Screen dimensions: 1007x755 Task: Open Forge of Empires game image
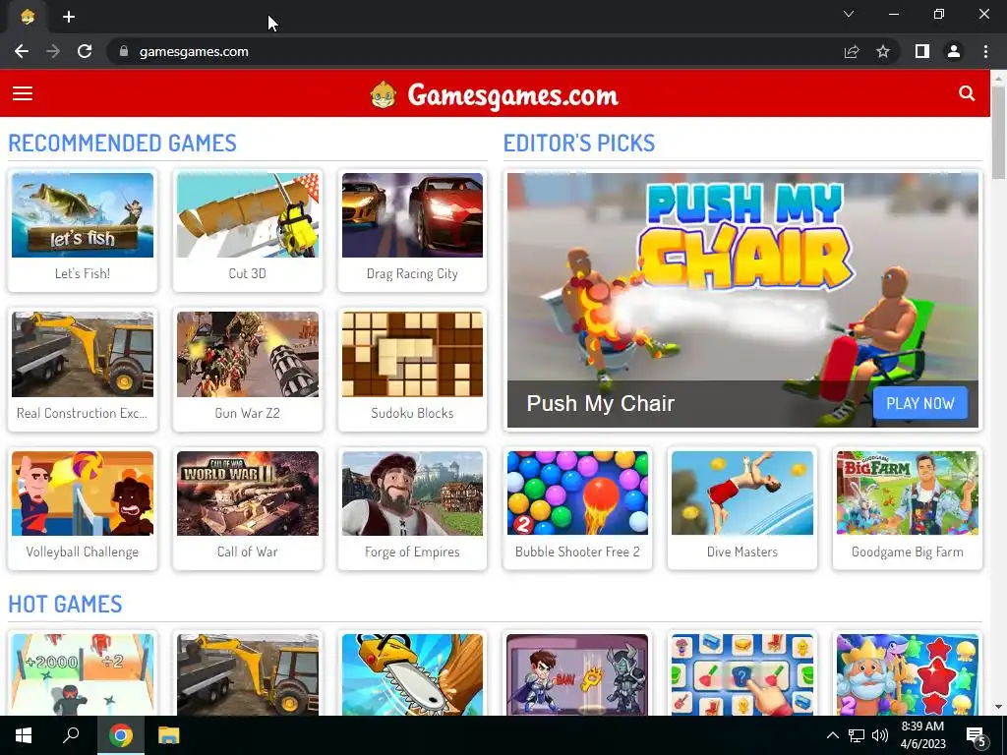tap(412, 494)
